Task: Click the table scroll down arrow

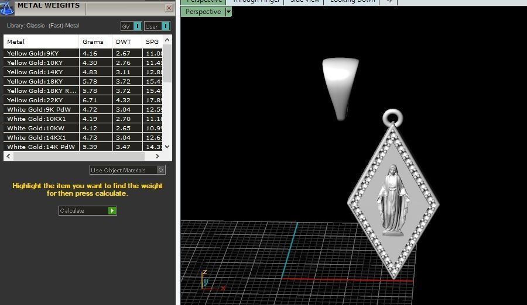Action: [167, 147]
